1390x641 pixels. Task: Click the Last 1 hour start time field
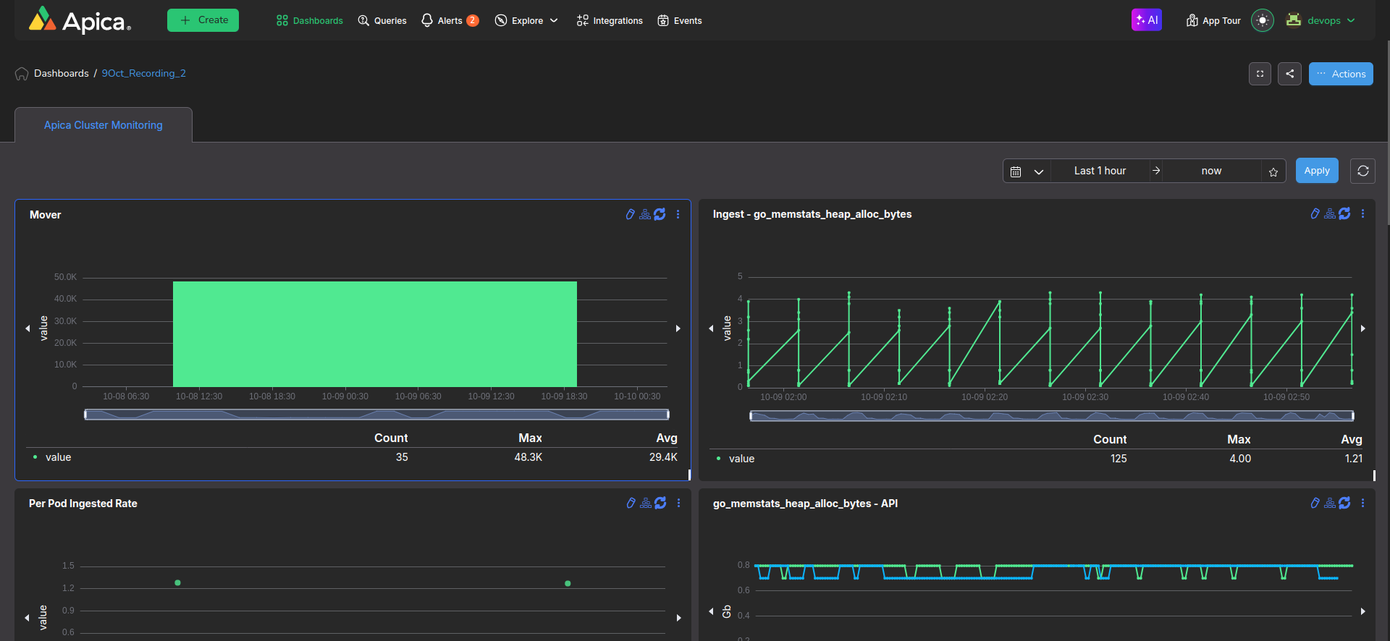(1099, 171)
